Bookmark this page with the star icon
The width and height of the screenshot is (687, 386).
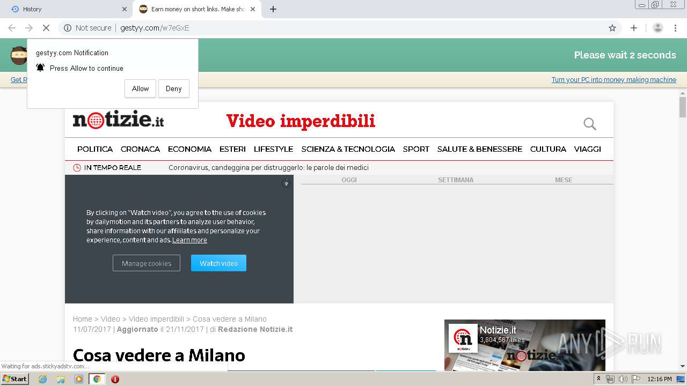point(612,28)
